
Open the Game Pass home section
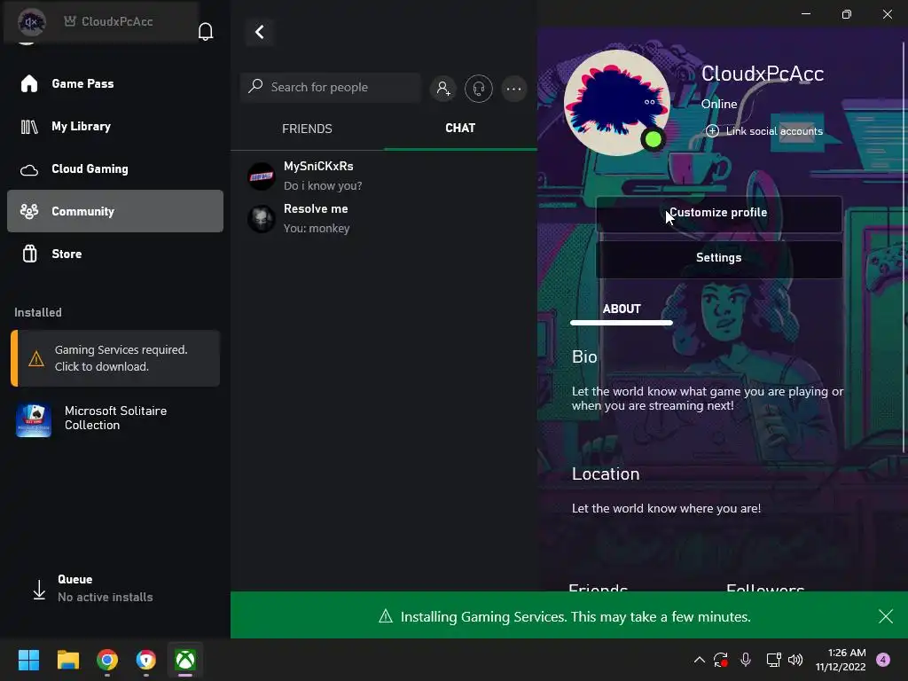pyautogui.click(x=115, y=83)
